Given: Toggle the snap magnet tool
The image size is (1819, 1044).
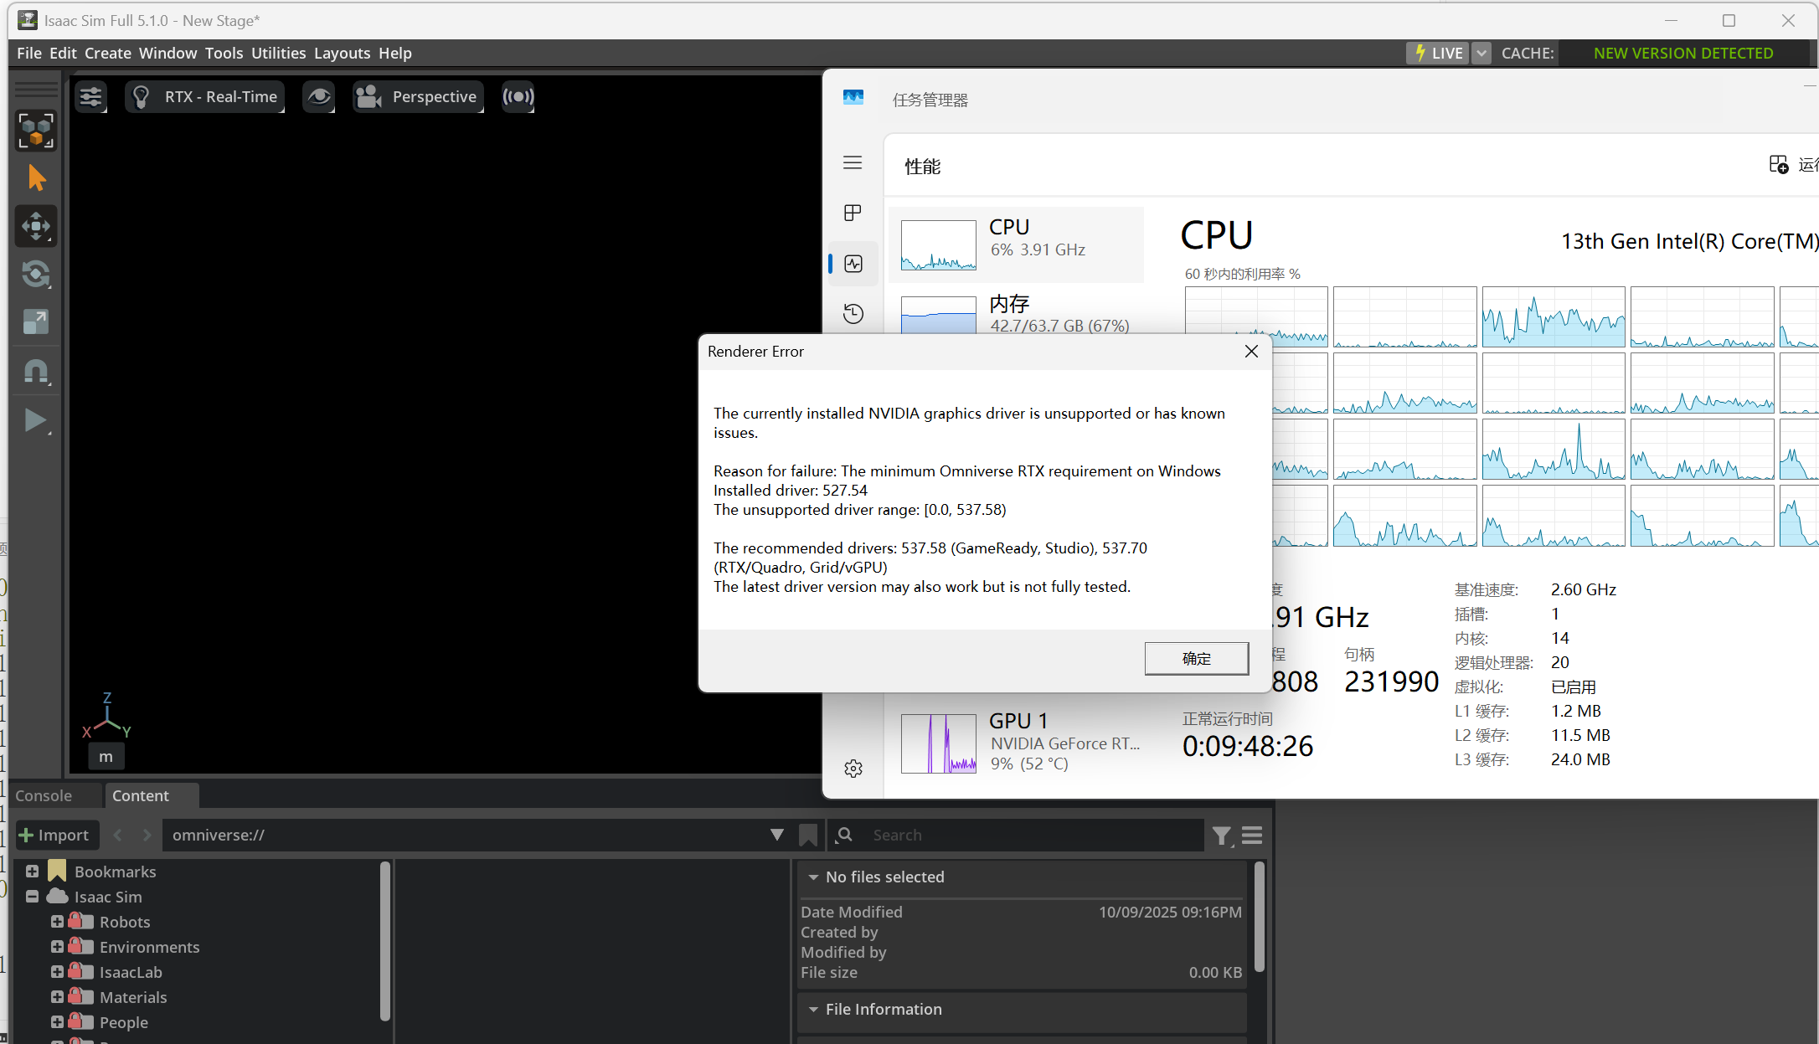Looking at the screenshot, I should click(36, 371).
